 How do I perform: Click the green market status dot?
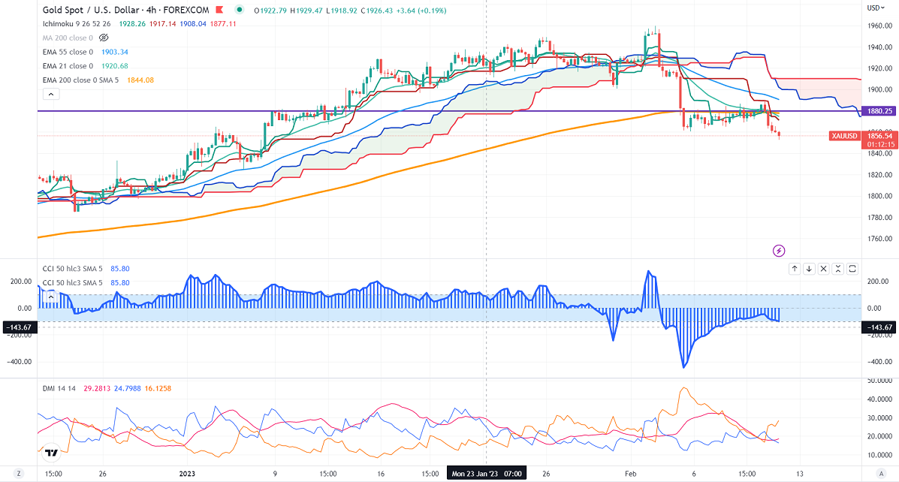tap(239, 10)
